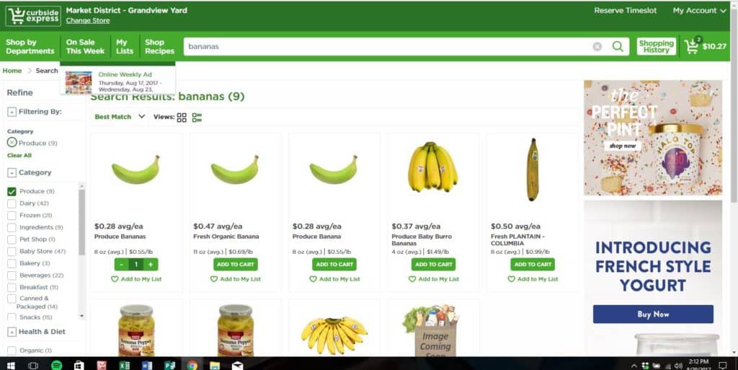Collapse the Health & Diet section
Screen dimensions: 738x370
(x=12, y=332)
